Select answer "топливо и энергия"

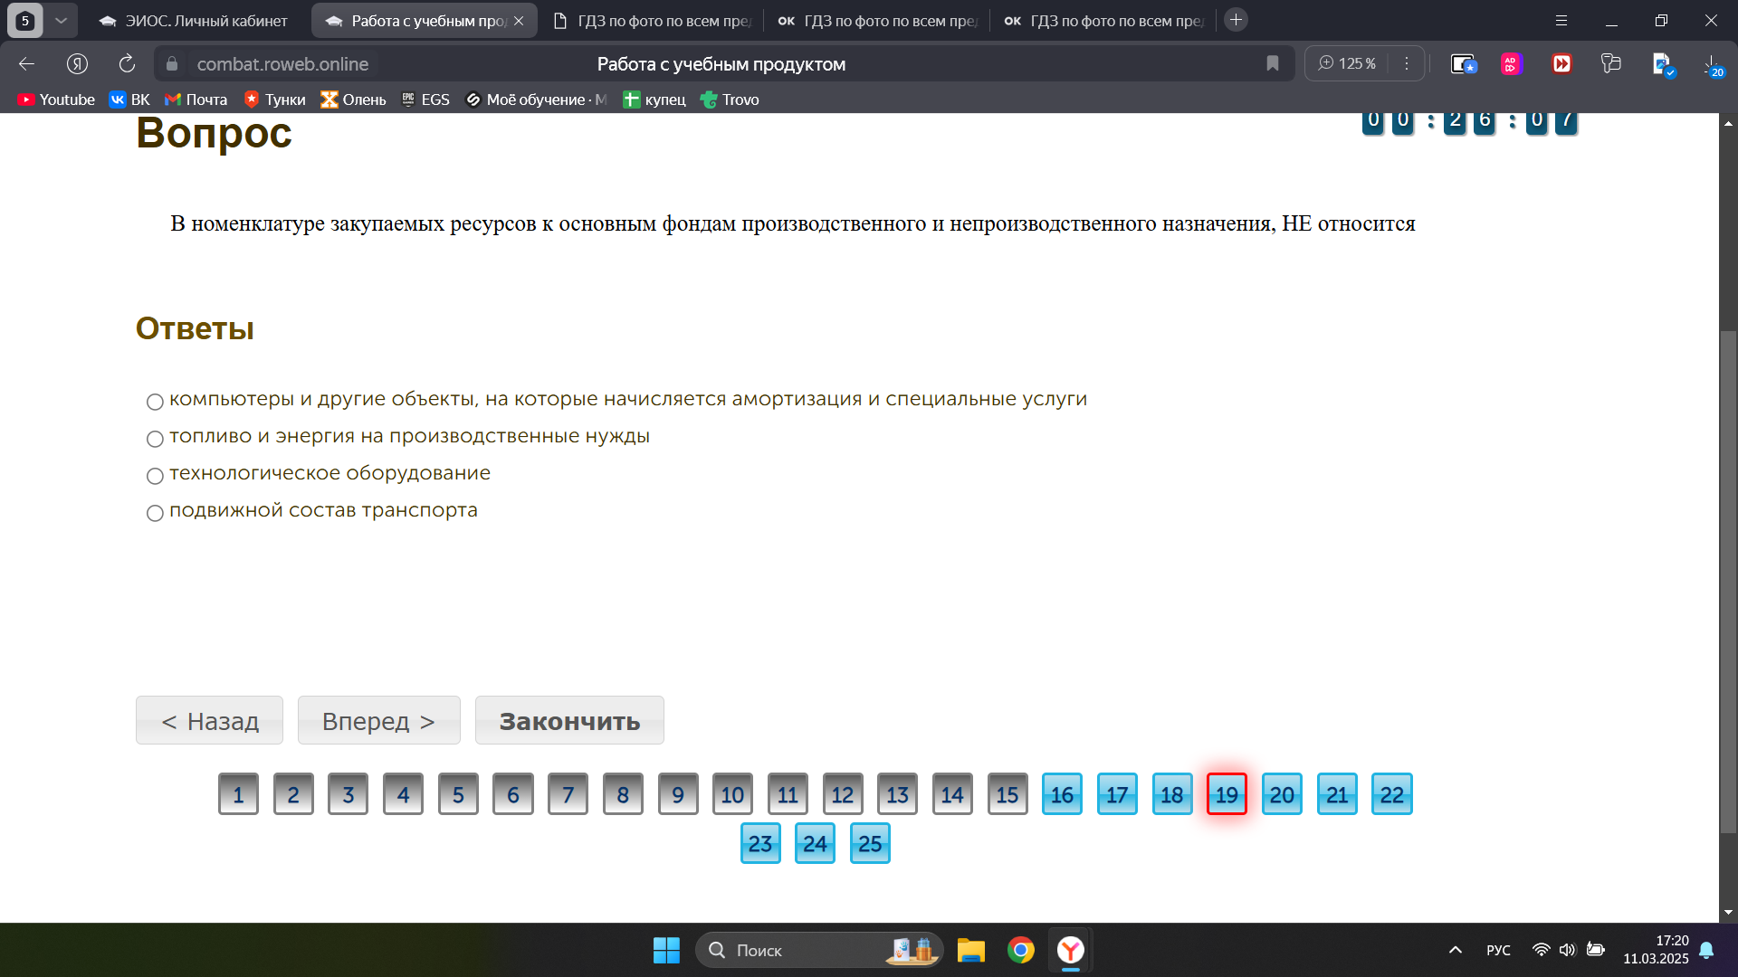pos(155,439)
